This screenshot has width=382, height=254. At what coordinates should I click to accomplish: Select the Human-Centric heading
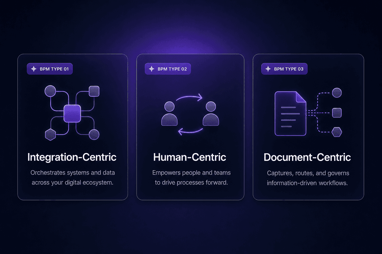[190, 157]
